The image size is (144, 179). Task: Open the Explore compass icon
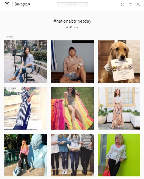[122, 4]
